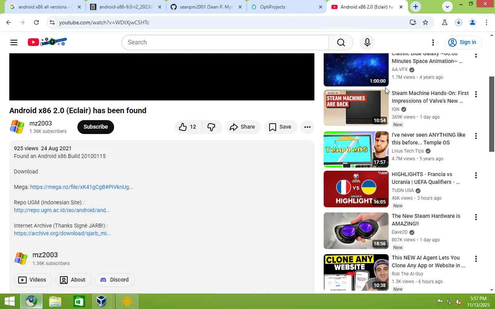Reload the current page
This screenshot has width=495, height=309.
pos(36,22)
